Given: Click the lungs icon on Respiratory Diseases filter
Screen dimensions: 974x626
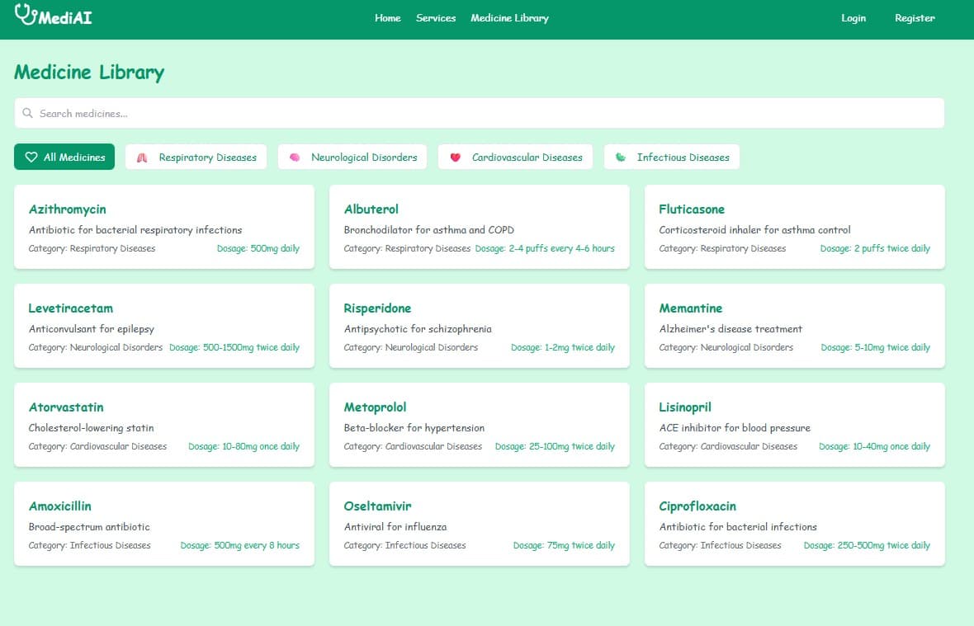Looking at the screenshot, I should coord(142,157).
